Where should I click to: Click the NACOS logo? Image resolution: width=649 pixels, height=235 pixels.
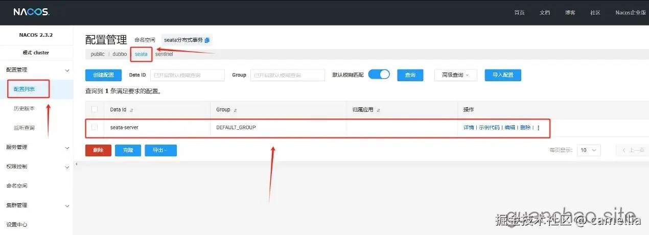click(x=32, y=12)
